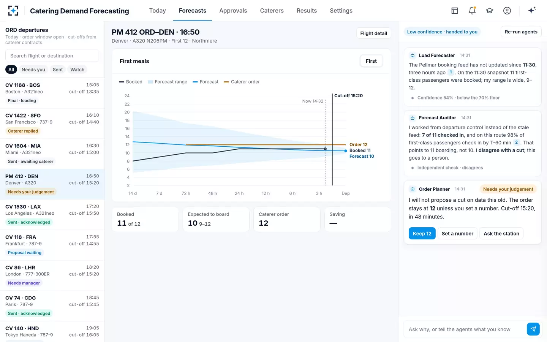Open the layout panel icon in header
The height and width of the screenshot is (342, 547).
point(455,11)
